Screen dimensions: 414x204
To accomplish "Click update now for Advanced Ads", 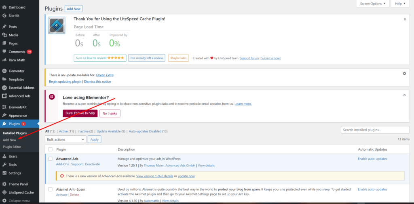I will [x=186, y=176].
